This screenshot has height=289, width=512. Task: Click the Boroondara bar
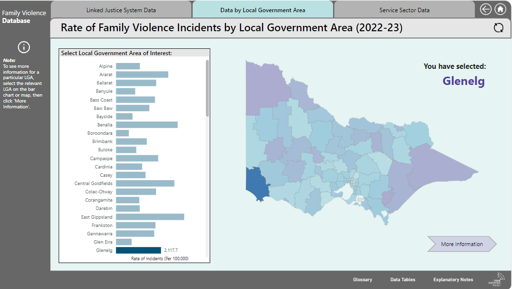[122, 133]
